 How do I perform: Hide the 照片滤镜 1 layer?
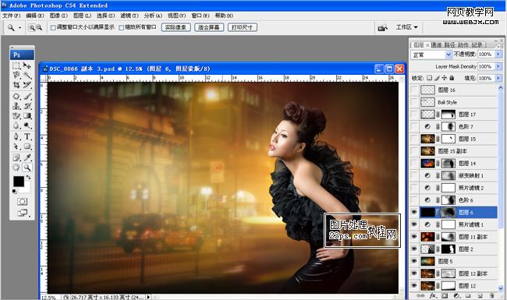point(414,224)
